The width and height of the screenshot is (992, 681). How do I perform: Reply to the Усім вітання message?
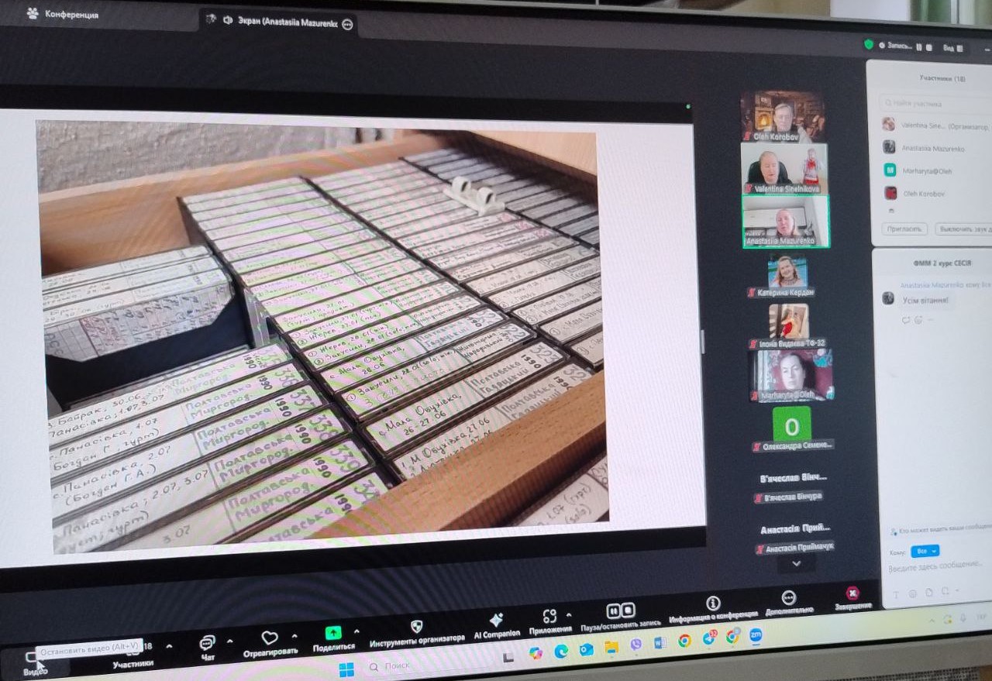(905, 318)
